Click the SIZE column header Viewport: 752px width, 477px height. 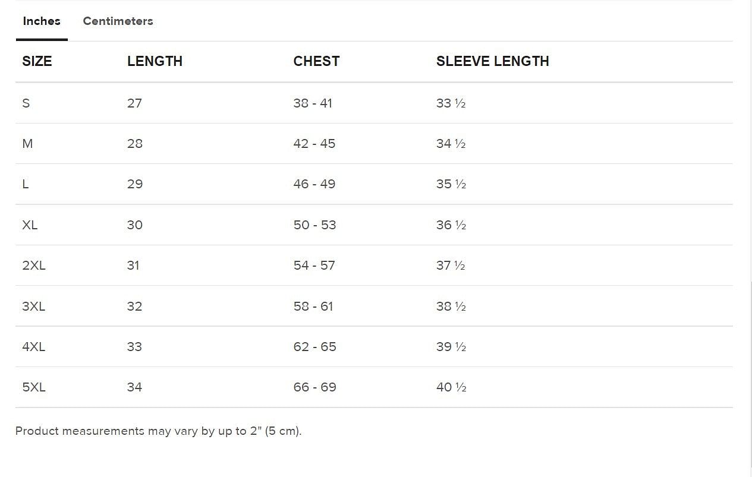[37, 61]
